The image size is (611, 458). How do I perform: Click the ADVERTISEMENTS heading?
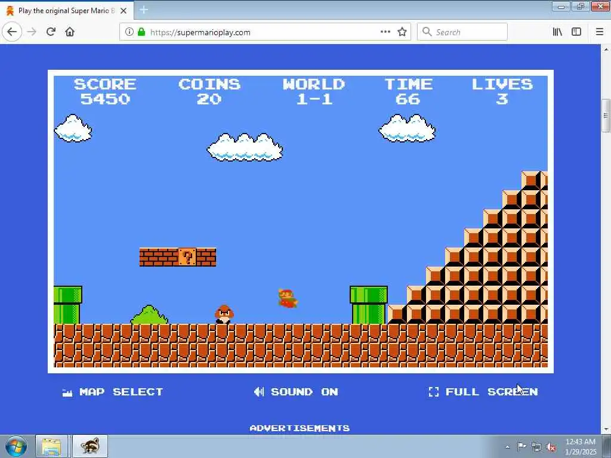[300, 428]
